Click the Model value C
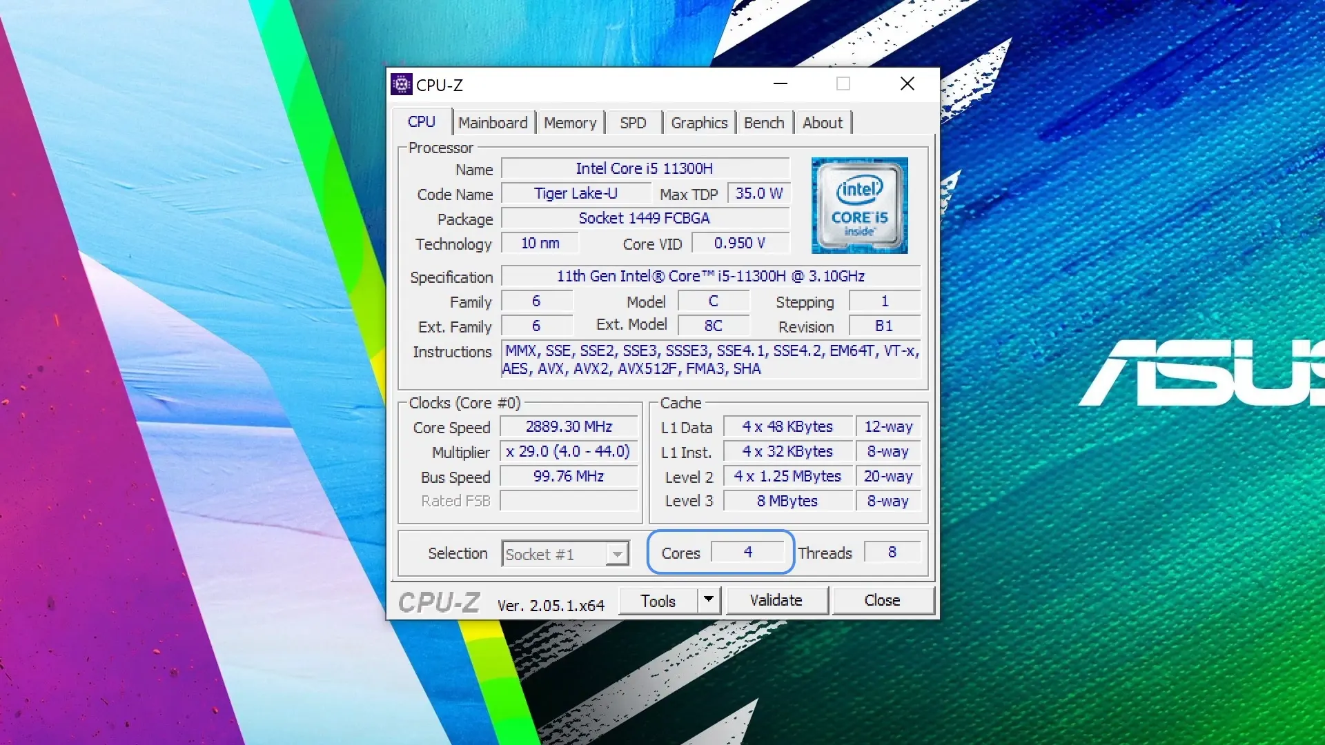The height and width of the screenshot is (745, 1325). click(x=714, y=301)
